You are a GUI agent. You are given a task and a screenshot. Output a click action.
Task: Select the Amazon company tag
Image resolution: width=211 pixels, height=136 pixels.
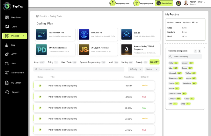pyautogui.click(x=187, y=63)
